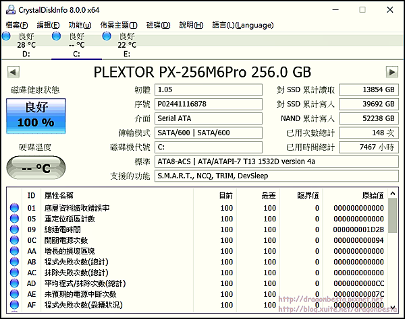Select the 增長的損壞區塊 attribute row
The height and width of the screenshot is (319, 405).
[197, 251]
